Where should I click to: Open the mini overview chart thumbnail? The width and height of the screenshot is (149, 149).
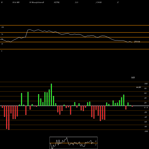tap(74, 143)
